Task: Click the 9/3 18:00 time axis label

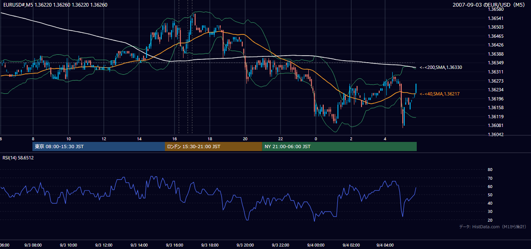Action: [210, 245]
